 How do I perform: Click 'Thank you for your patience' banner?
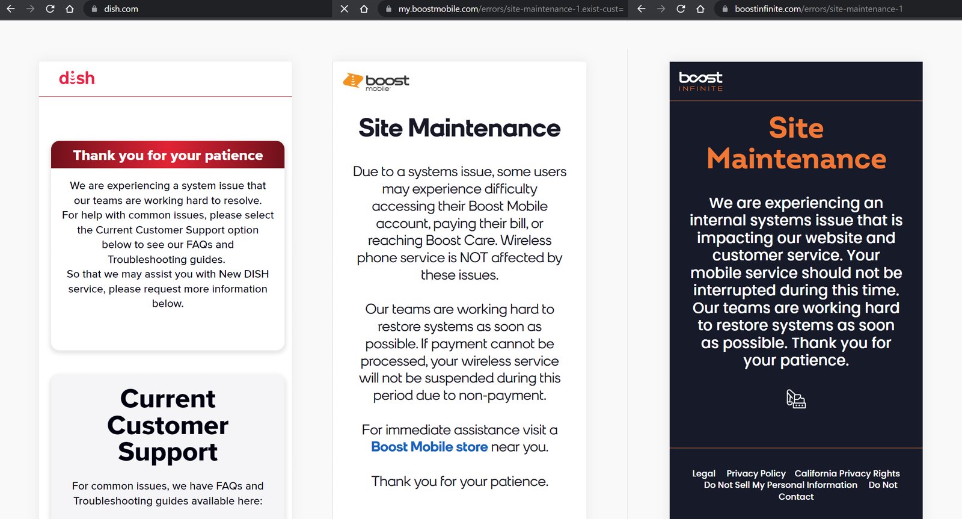pos(168,155)
